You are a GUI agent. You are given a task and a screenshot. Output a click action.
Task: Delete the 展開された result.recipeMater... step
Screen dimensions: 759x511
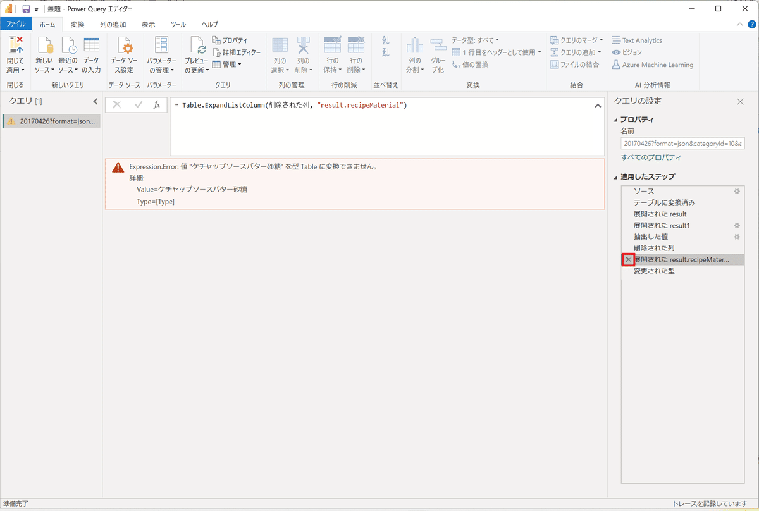[628, 259]
